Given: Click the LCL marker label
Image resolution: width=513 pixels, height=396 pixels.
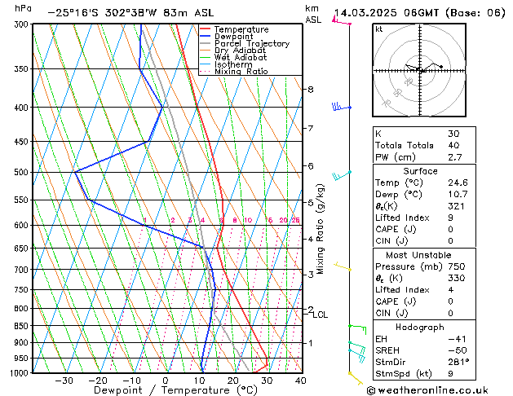Looking at the screenshot, I should click(x=320, y=315).
